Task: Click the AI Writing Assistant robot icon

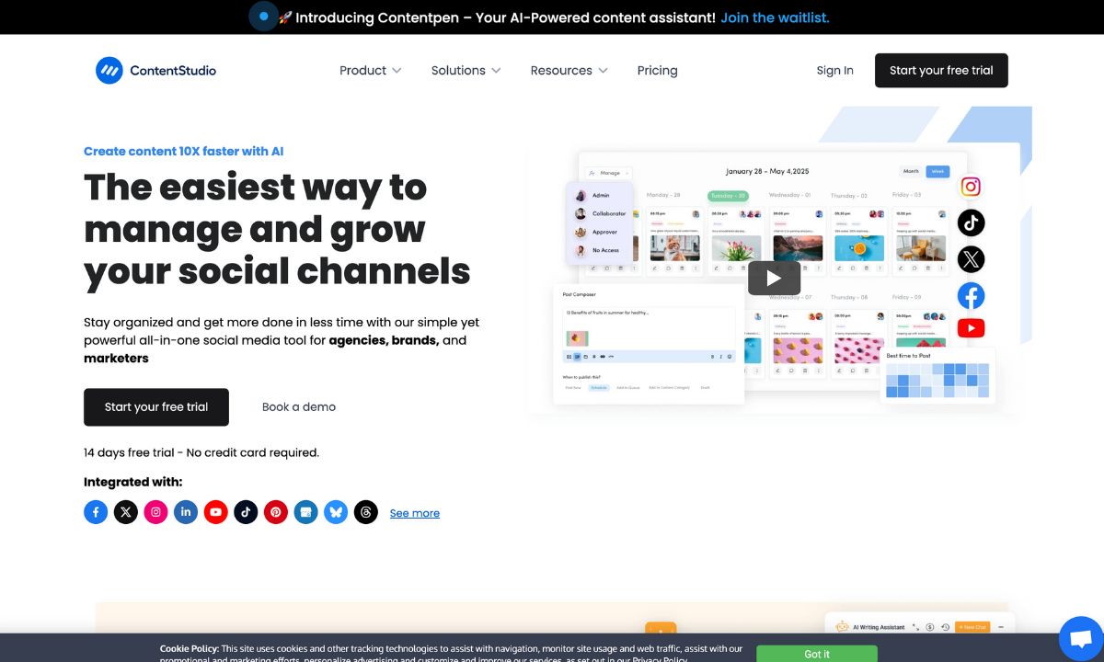Action: (841, 627)
